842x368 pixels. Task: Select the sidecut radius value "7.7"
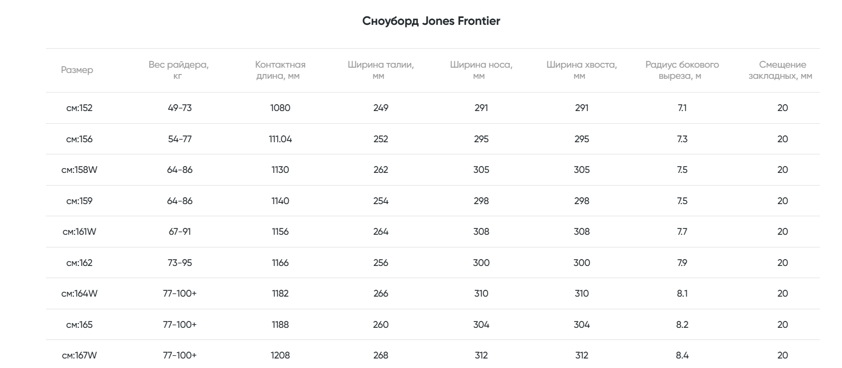(682, 232)
